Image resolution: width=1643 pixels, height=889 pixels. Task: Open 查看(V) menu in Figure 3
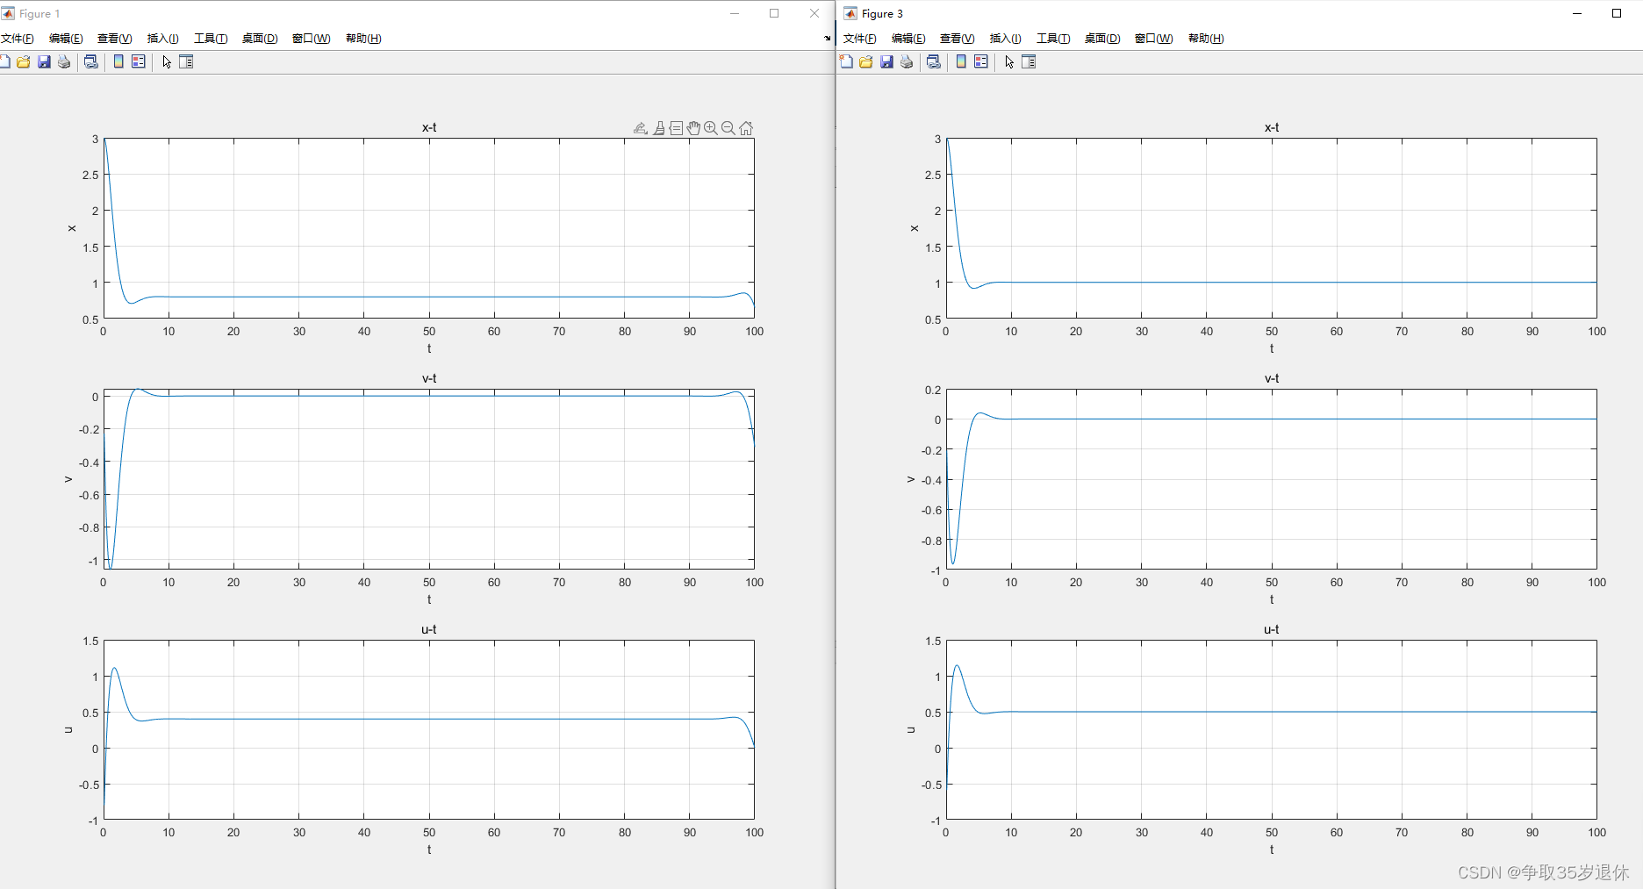pyautogui.click(x=958, y=39)
